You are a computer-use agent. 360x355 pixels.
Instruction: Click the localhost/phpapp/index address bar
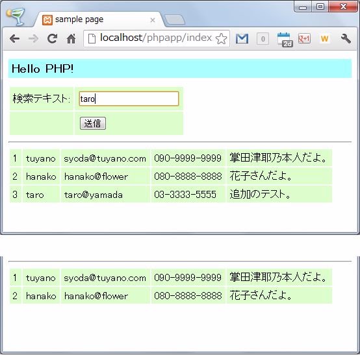pyautogui.click(x=157, y=38)
